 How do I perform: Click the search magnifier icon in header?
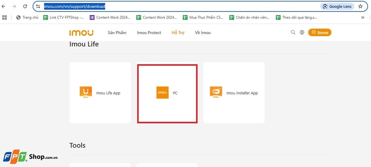[293, 32]
